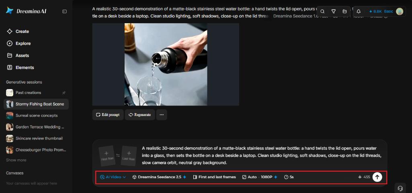Click the Generative sessions heading
The height and width of the screenshot is (193, 412).
click(24, 82)
